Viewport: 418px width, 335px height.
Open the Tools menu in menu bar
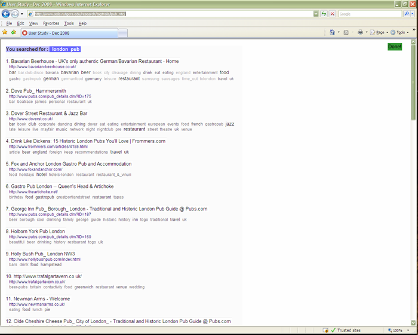tap(69, 23)
